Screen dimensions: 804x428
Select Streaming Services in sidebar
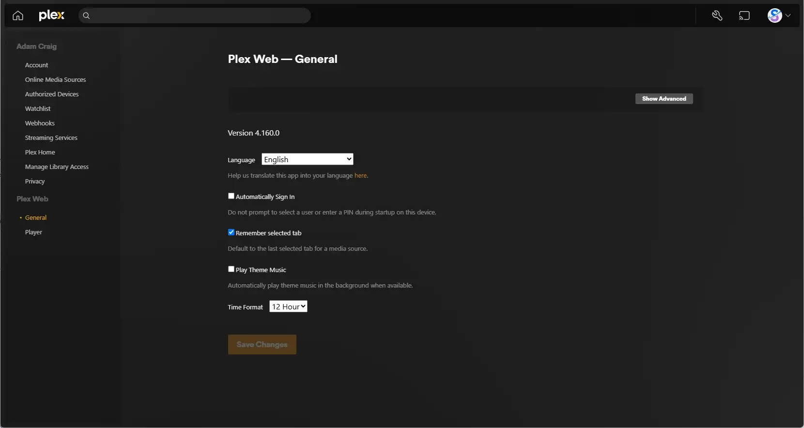coord(51,138)
